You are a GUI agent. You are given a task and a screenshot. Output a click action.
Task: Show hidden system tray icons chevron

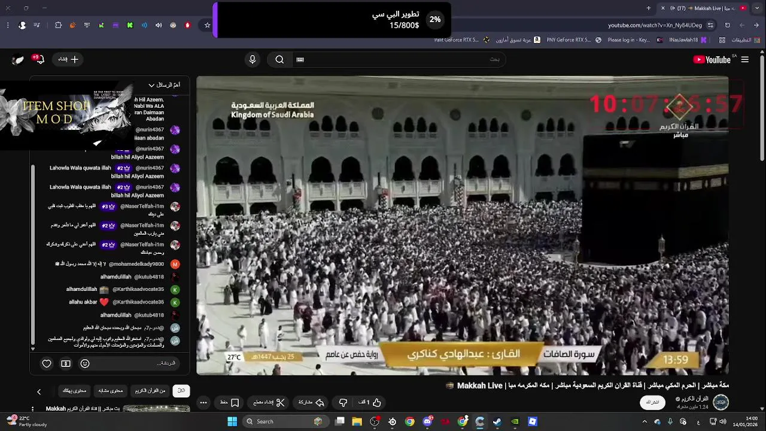click(645, 421)
